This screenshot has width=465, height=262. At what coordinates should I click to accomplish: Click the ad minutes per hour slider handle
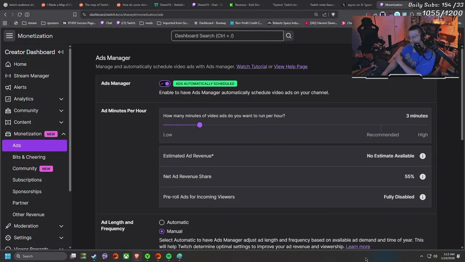(x=199, y=125)
